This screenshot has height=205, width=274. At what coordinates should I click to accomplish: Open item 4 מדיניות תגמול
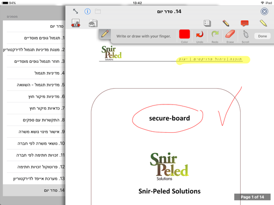click(34, 73)
